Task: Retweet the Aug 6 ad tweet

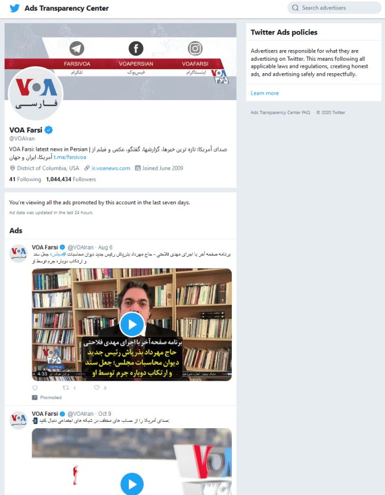Action: tap(66, 388)
